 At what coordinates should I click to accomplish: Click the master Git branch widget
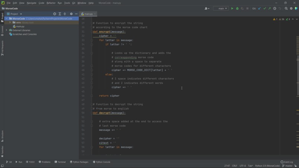pos(287,166)
